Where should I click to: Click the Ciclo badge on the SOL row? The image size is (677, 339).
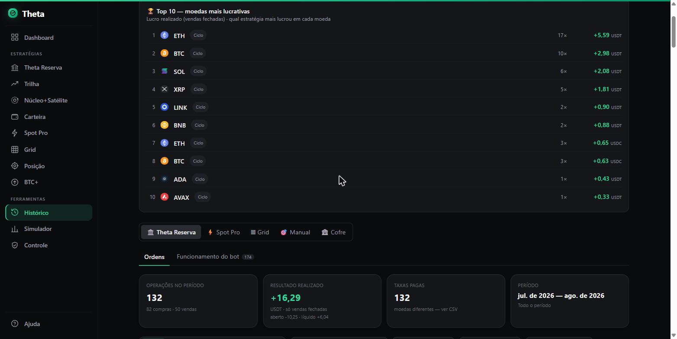(199, 71)
